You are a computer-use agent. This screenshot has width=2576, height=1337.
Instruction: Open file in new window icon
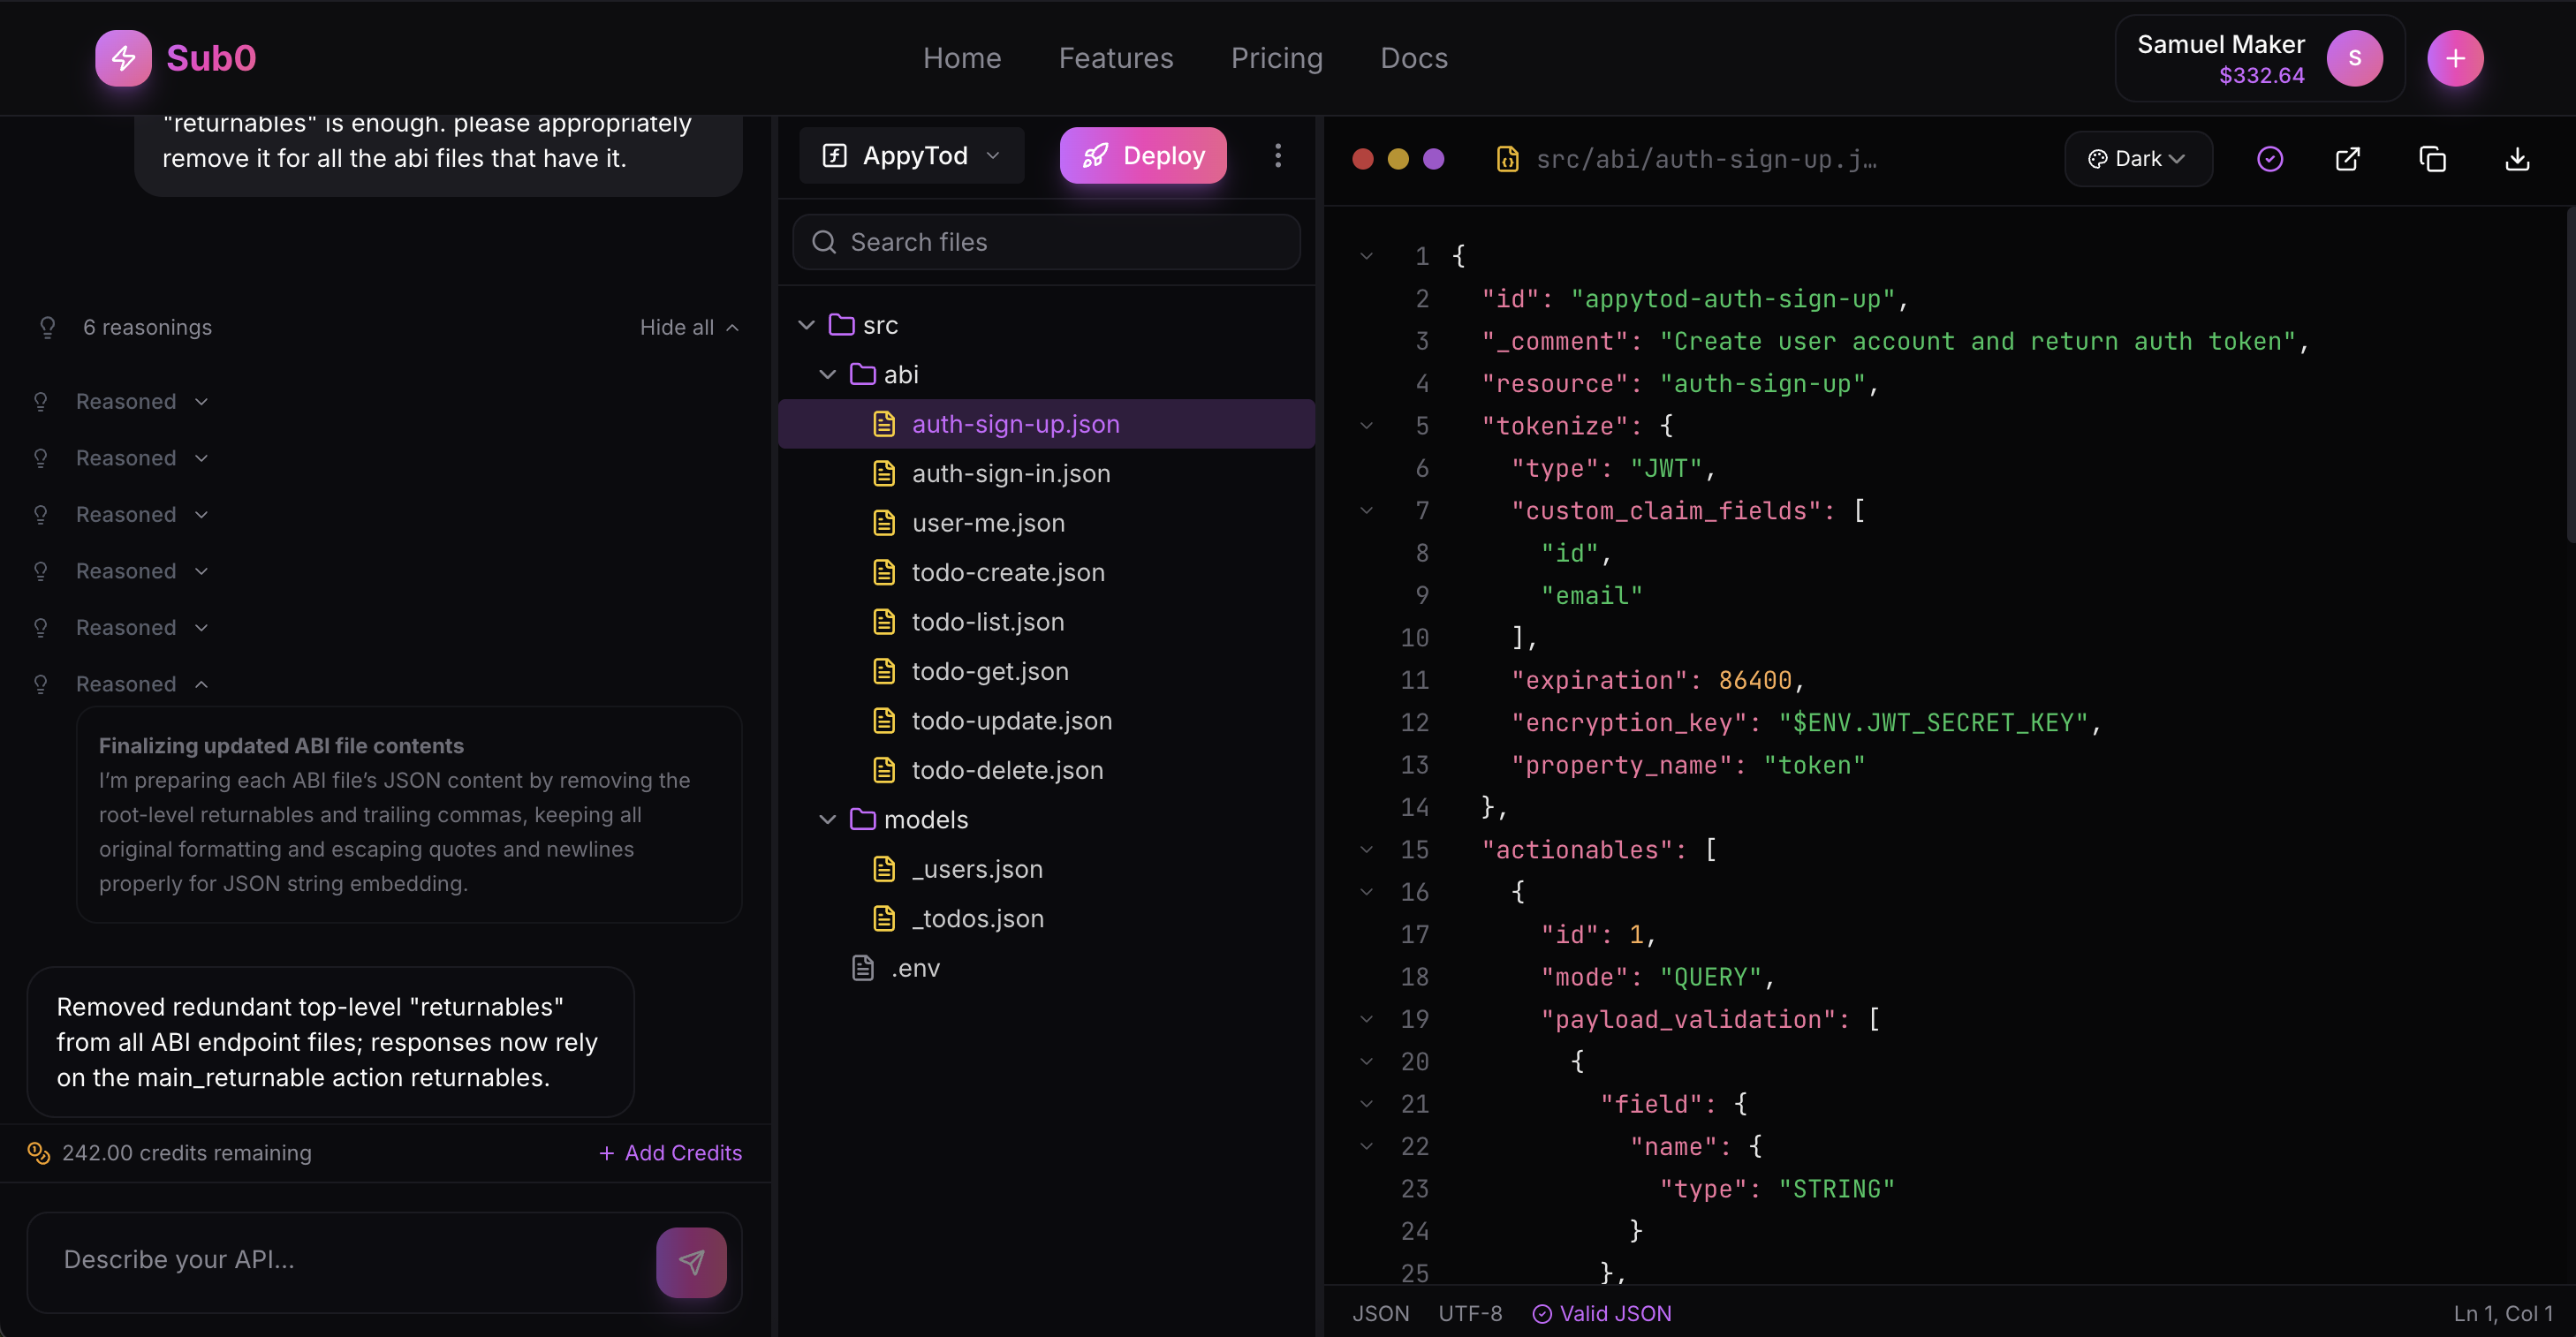coord(2347,159)
